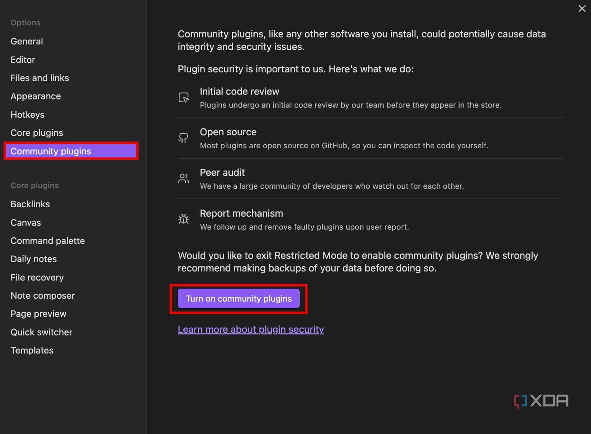The image size is (591, 434).
Task: Select the Community plugins tab
Action: point(51,151)
